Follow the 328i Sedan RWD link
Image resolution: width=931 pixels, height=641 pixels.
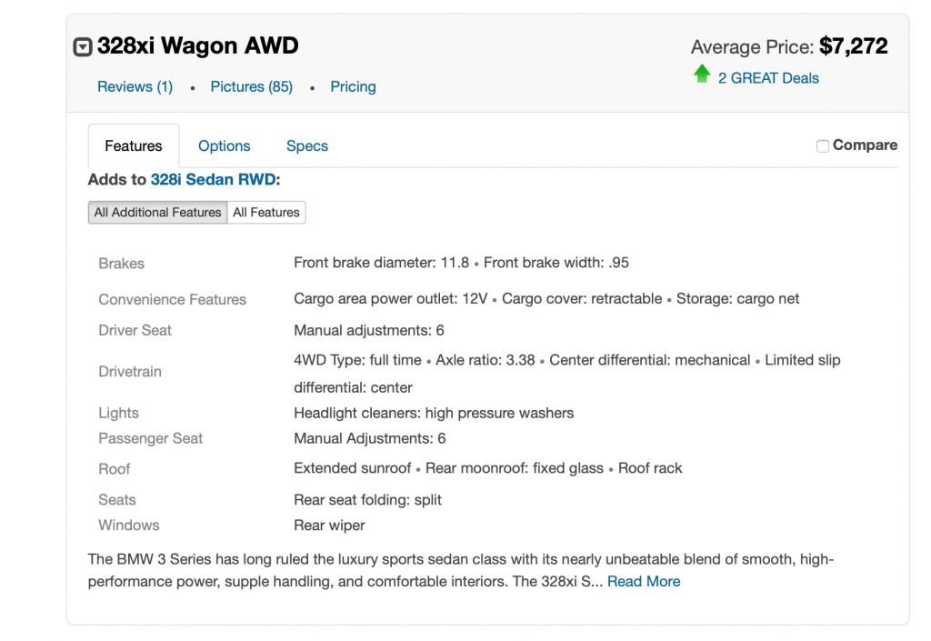click(213, 180)
